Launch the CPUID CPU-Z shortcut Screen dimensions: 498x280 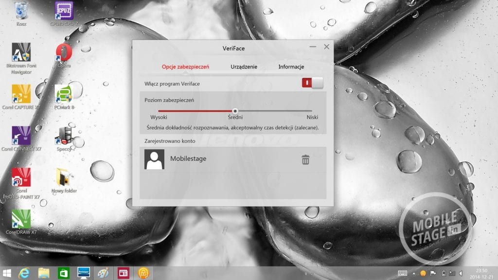(x=64, y=12)
